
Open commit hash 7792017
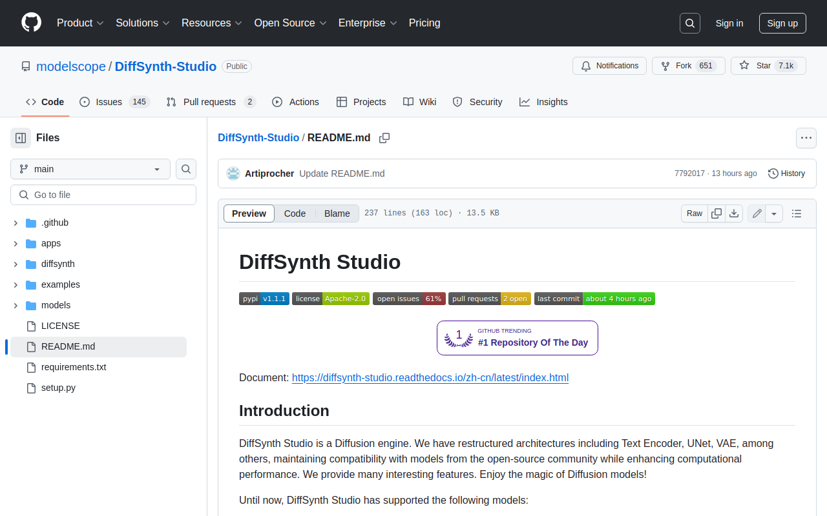(689, 174)
